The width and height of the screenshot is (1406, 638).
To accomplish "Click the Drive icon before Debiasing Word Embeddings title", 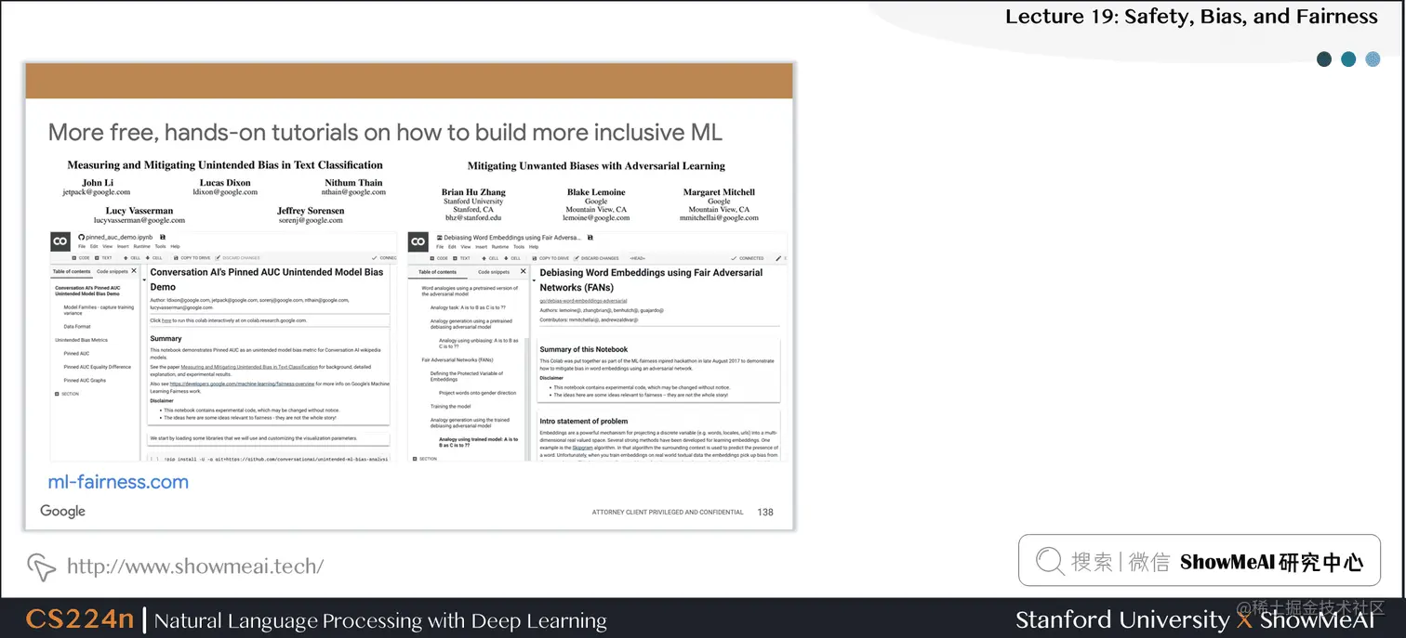I will (x=440, y=238).
